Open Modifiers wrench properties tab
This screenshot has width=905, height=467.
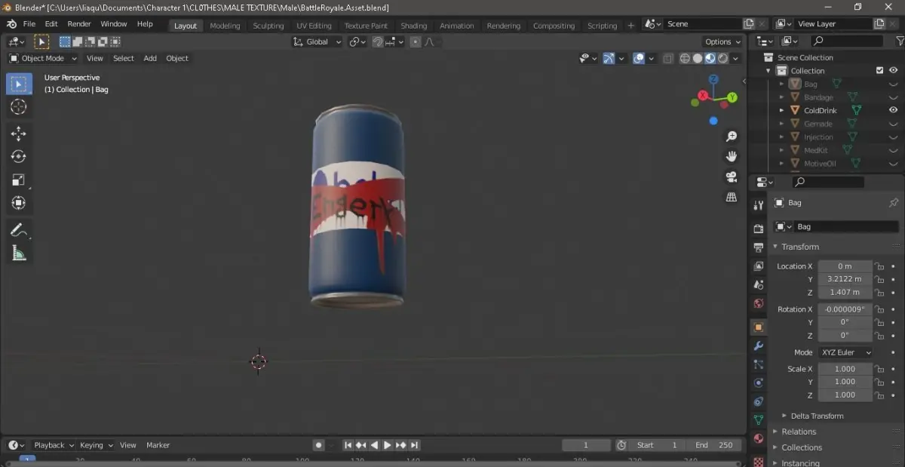759,346
